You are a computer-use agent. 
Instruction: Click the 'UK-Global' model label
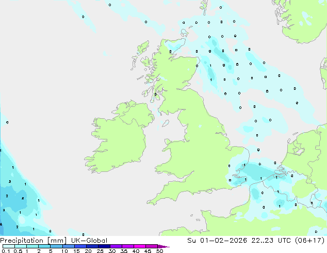tap(89, 241)
